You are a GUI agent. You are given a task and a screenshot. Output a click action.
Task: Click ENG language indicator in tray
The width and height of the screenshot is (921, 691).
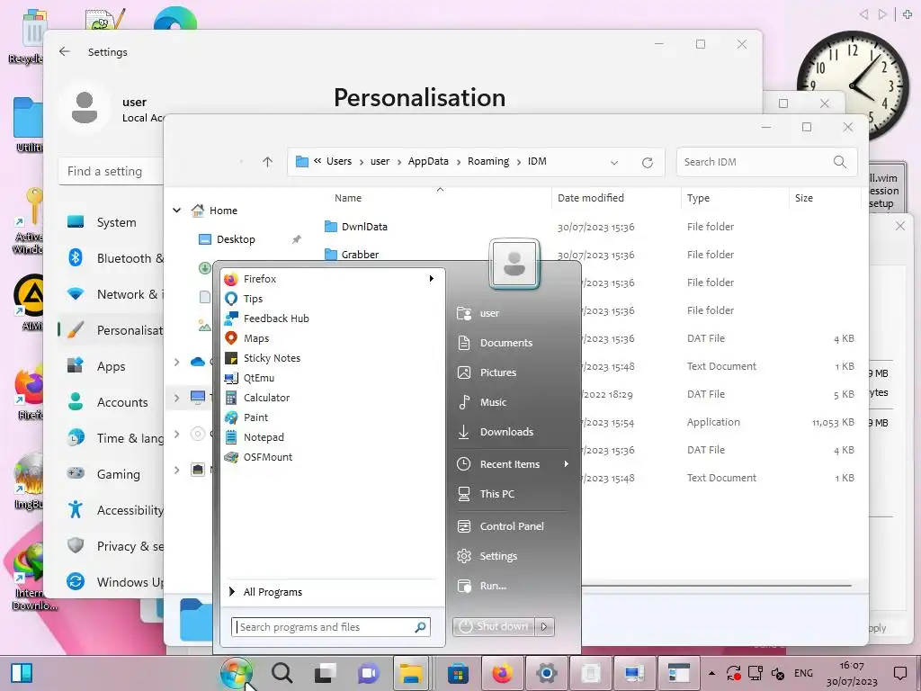803,673
